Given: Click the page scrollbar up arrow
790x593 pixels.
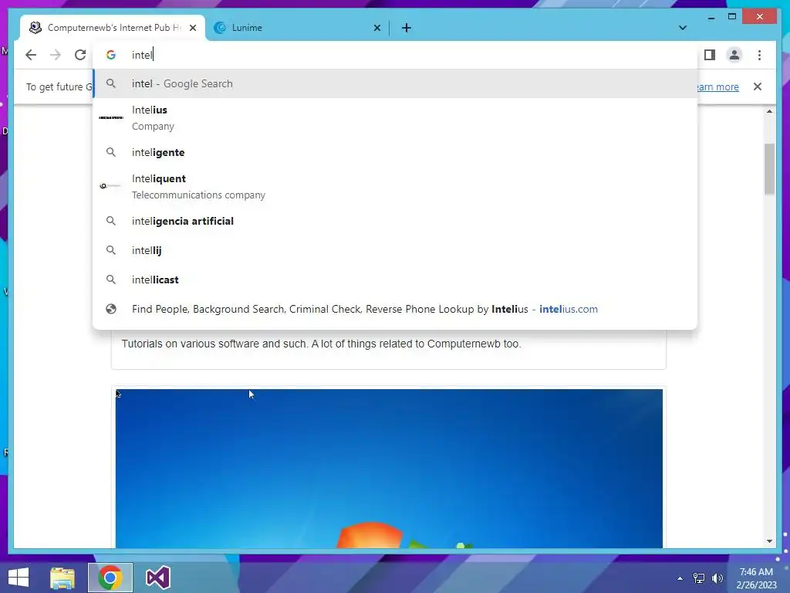Looking at the screenshot, I should pyautogui.click(x=769, y=111).
